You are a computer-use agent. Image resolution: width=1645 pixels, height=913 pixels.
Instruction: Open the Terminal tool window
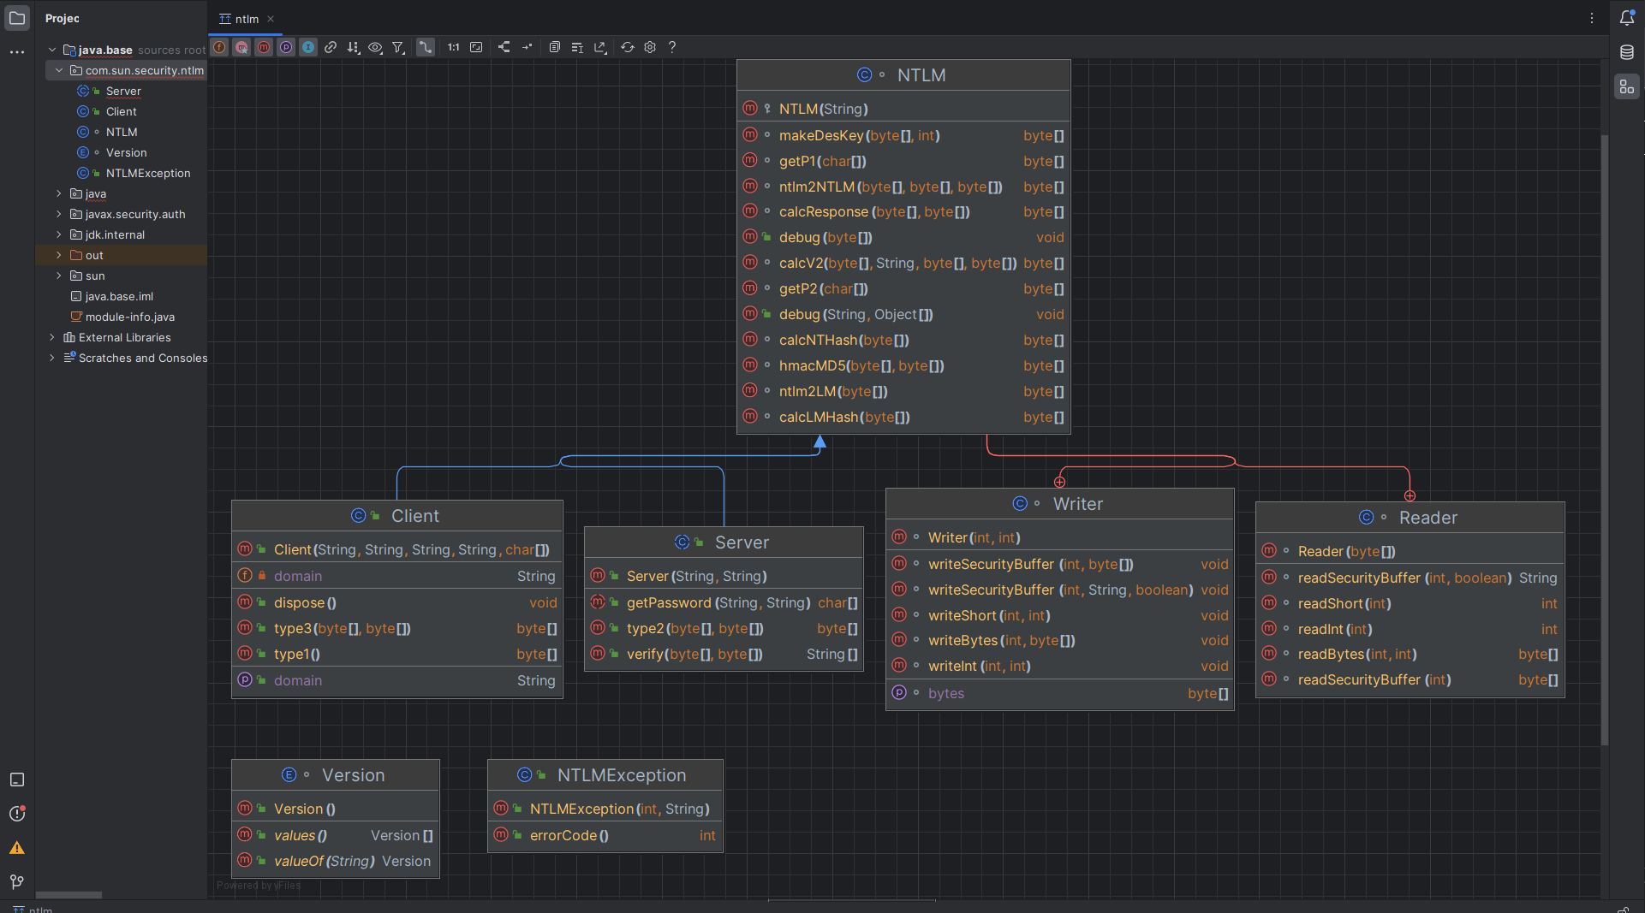coord(17,780)
